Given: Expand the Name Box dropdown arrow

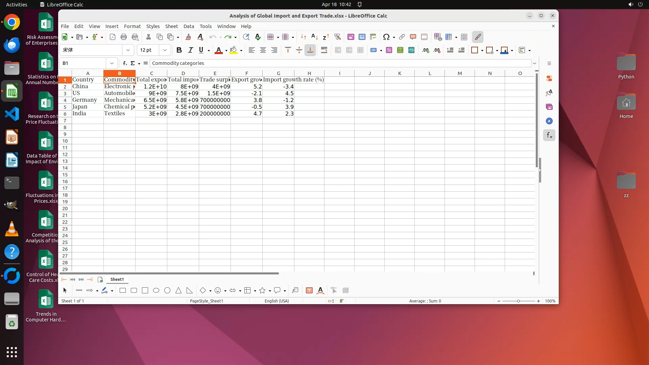Looking at the screenshot, I should pyautogui.click(x=112, y=63).
